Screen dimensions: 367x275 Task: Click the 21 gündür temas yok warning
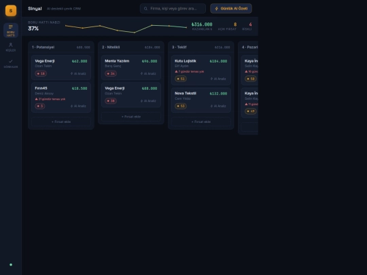(50, 99)
